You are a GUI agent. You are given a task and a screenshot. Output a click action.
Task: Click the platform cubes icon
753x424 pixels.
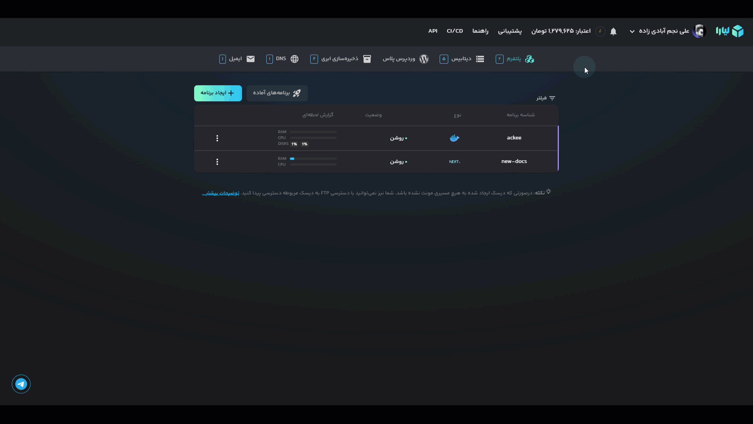pyautogui.click(x=529, y=59)
